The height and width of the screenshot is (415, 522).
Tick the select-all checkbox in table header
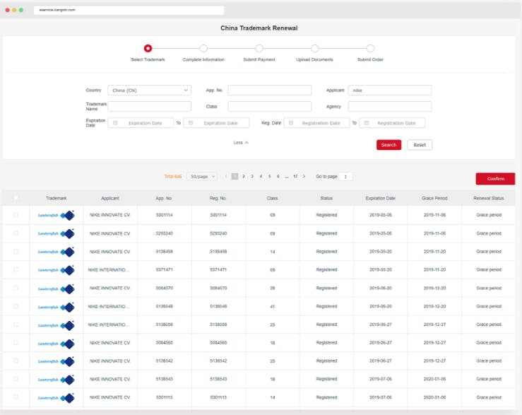[16, 198]
